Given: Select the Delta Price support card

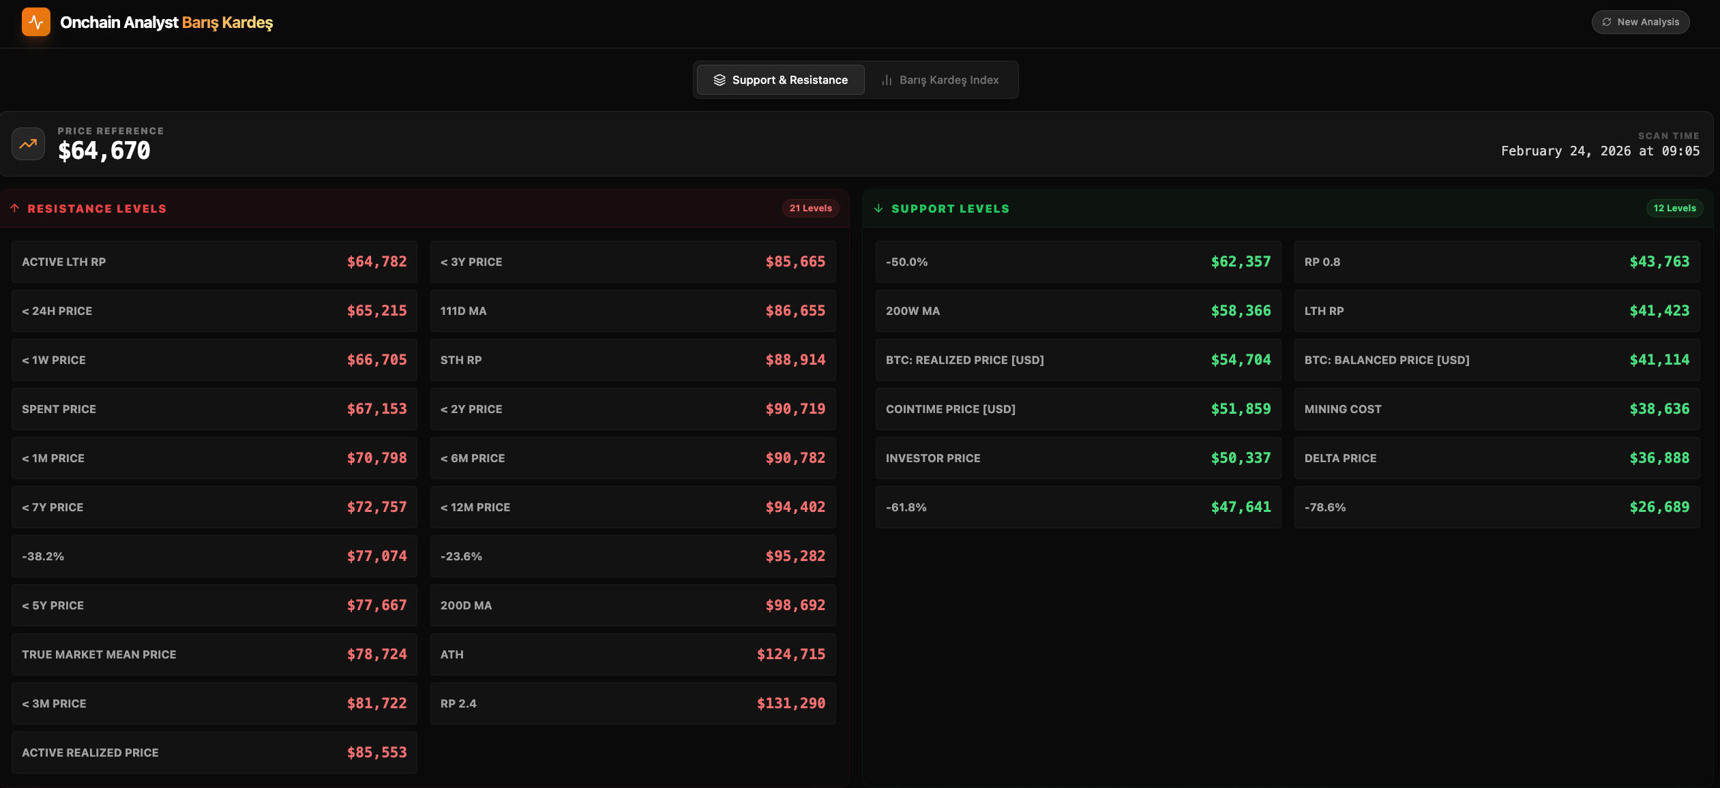Looking at the screenshot, I should click(x=1496, y=458).
